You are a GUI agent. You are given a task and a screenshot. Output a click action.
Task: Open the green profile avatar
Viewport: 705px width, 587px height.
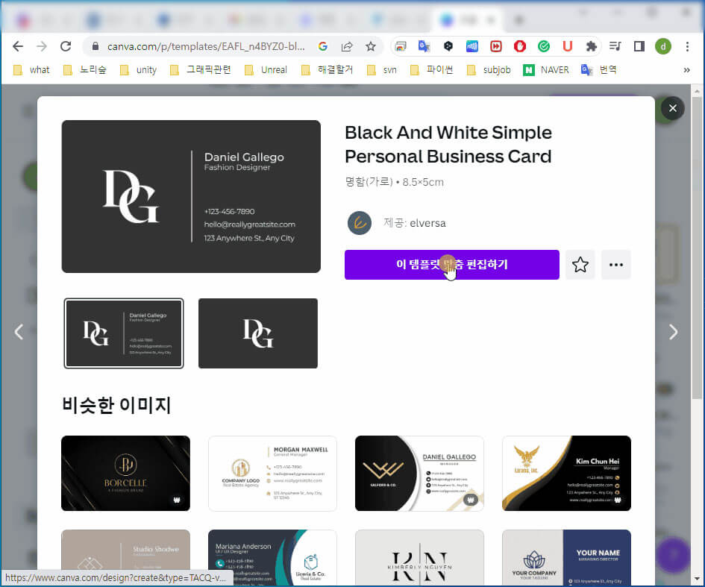663,46
